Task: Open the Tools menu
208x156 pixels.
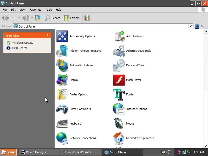Action: coord(49,10)
